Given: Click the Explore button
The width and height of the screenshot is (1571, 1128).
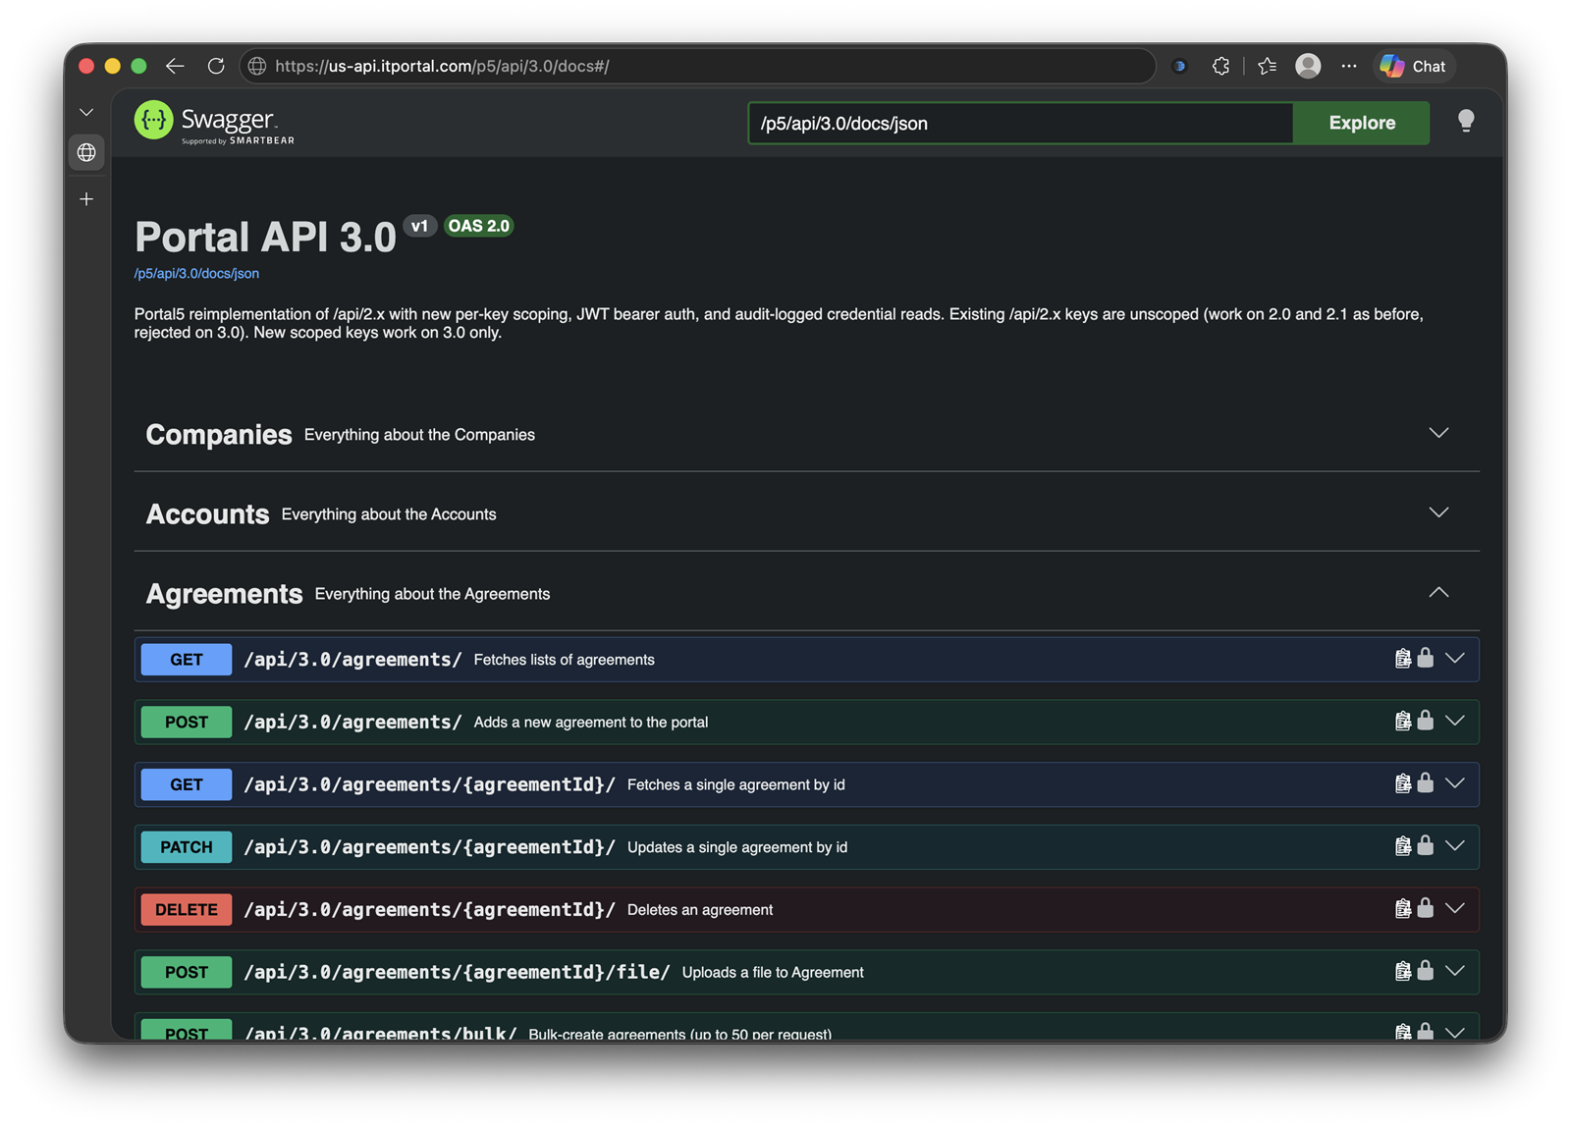Looking at the screenshot, I should pyautogui.click(x=1361, y=123).
